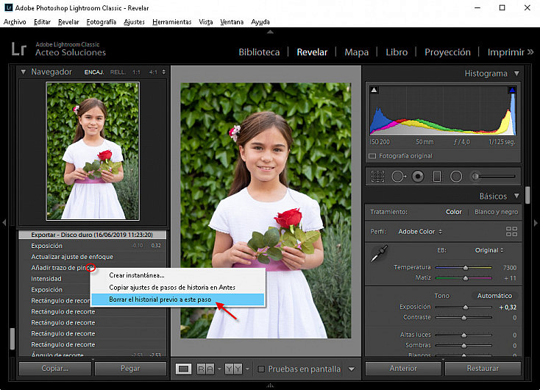The width and height of the screenshot is (540, 390).
Task: Click the Anterior button
Action: (403, 369)
